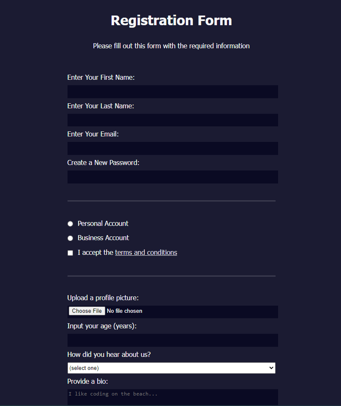Click the 'No file chosen' status text
The height and width of the screenshot is (406, 341).
coord(125,311)
